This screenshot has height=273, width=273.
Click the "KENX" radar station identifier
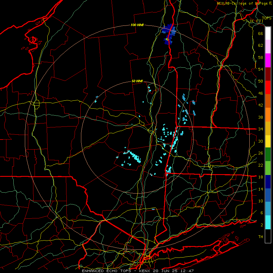click(x=144, y=271)
